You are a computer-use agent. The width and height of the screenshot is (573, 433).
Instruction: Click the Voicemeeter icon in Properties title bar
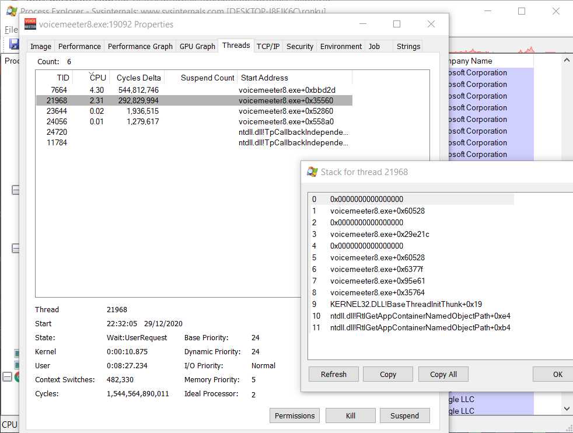(x=30, y=24)
